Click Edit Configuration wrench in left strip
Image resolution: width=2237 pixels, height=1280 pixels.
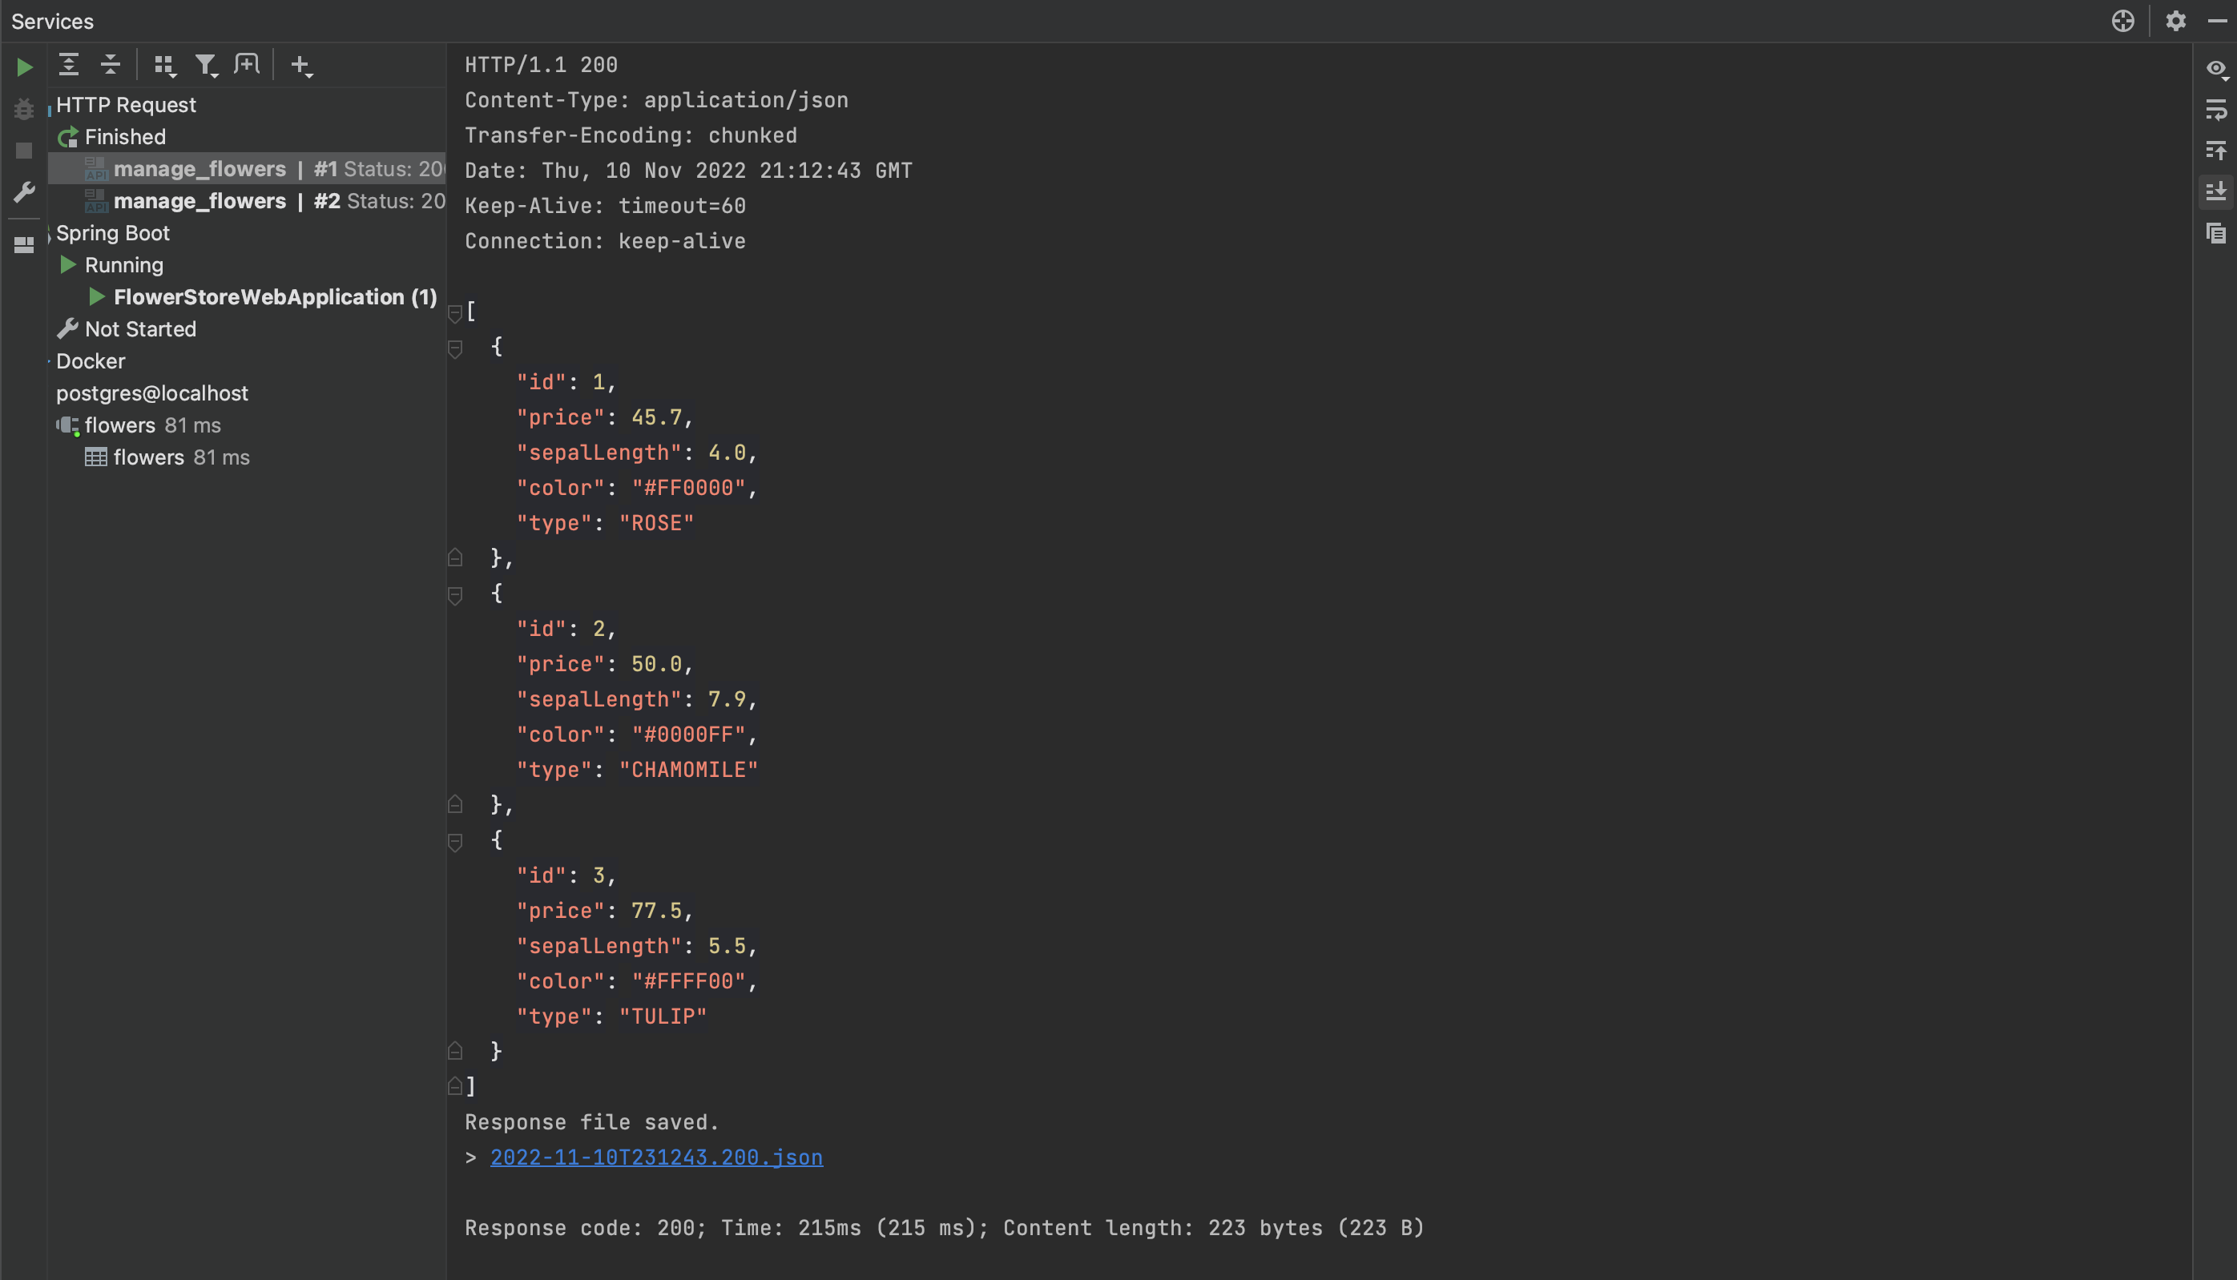click(x=25, y=191)
